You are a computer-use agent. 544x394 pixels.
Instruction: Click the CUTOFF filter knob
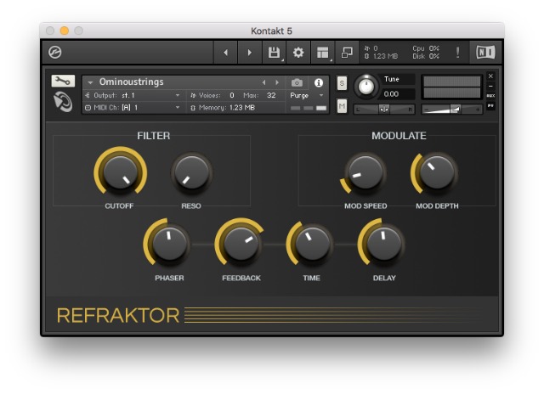click(x=121, y=172)
